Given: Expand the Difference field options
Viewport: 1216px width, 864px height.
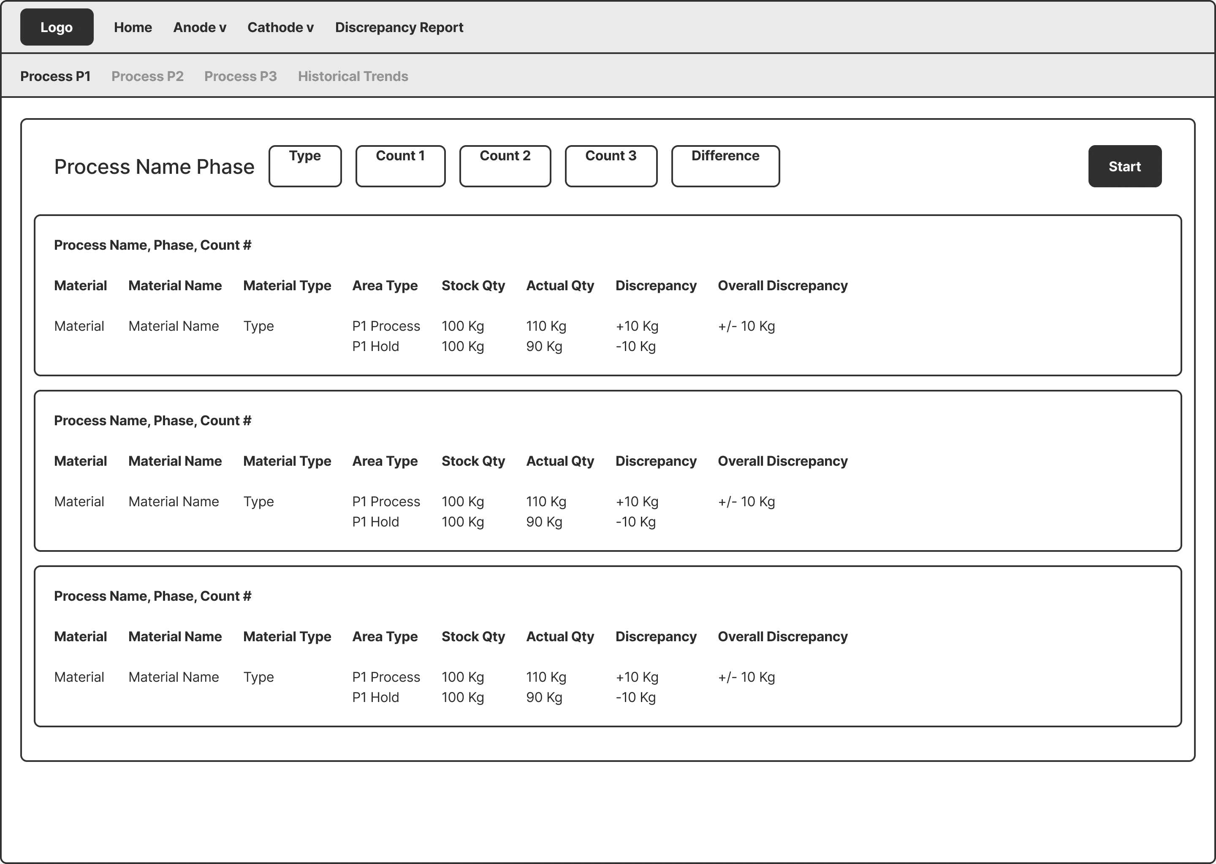Looking at the screenshot, I should click(x=725, y=165).
